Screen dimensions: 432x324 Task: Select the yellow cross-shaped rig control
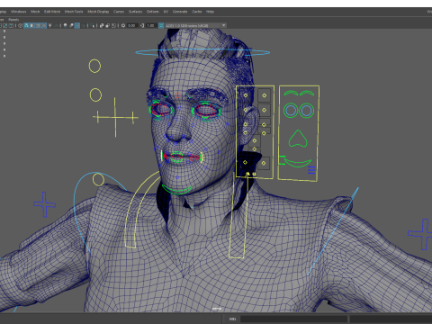(x=115, y=117)
